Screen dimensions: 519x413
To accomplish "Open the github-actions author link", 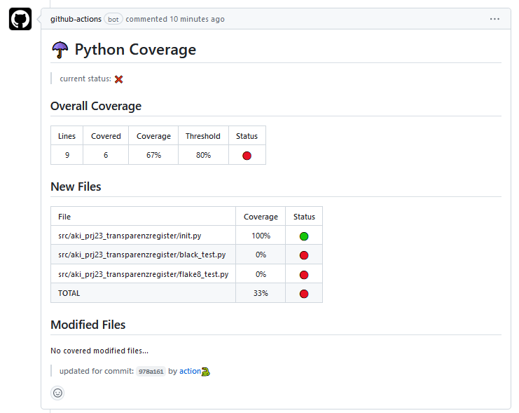I will coord(76,19).
